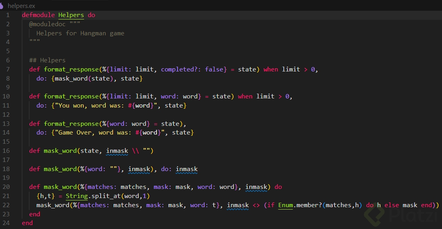Click the 'when' keyword on line 7
442x229 pixels.
[x=271, y=69]
